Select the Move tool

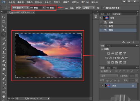pos(4,17)
